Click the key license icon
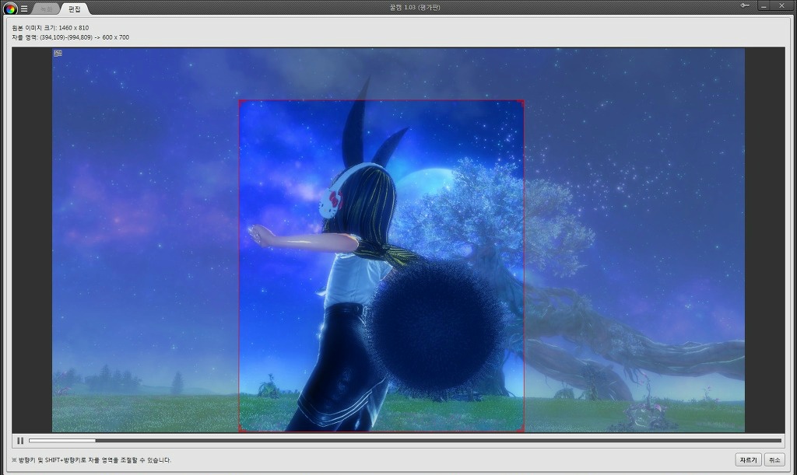Viewport: 797px width, 475px height. point(745,5)
